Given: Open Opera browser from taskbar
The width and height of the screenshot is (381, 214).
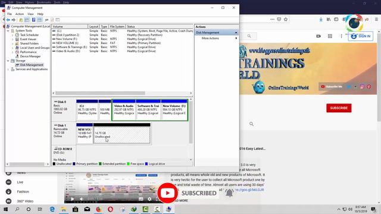Looking at the screenshot, I should pyautogui.click(x=110, y=209).
